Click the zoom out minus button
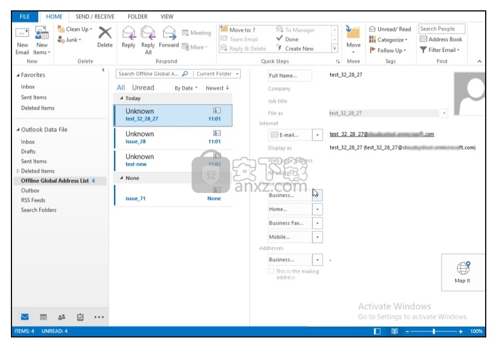501x344 pixels. pyautogui.click(x=407, y=331)
